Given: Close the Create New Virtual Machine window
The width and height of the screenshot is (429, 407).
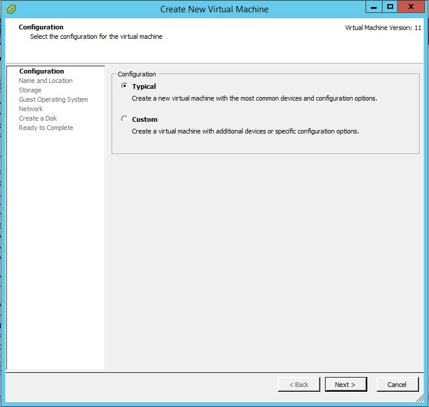Looking at the screenshot, I should [411, 7].
